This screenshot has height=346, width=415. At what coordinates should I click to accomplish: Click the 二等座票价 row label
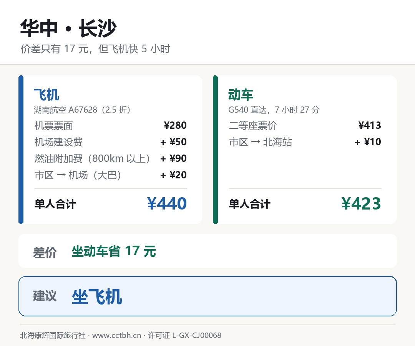[253, 125]
